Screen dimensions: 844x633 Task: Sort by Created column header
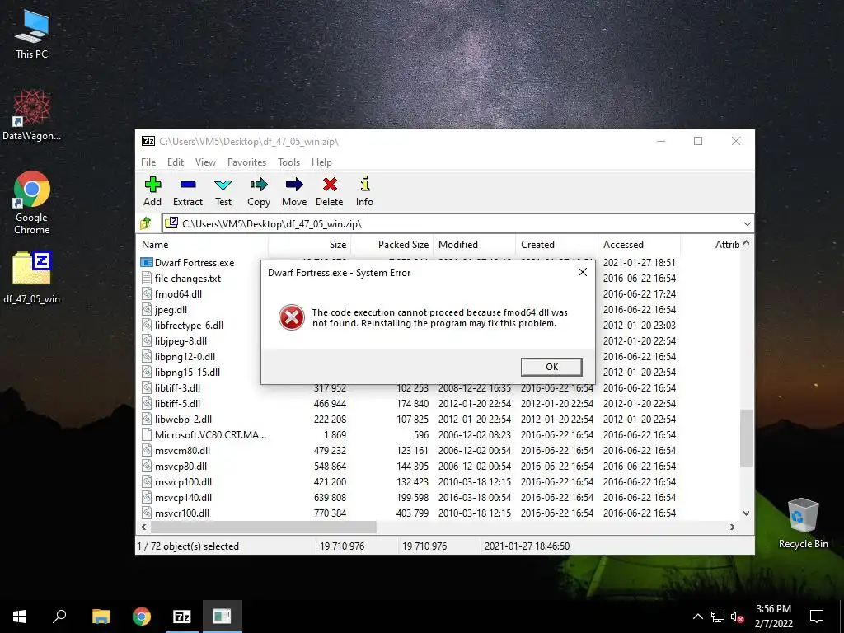tap(557, 244)
